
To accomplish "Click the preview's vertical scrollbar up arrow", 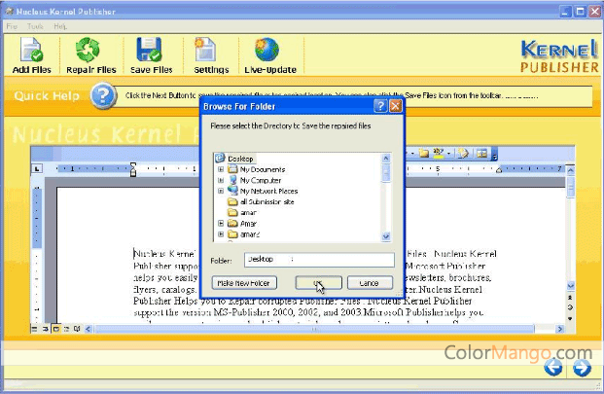I will coord(571,170).
